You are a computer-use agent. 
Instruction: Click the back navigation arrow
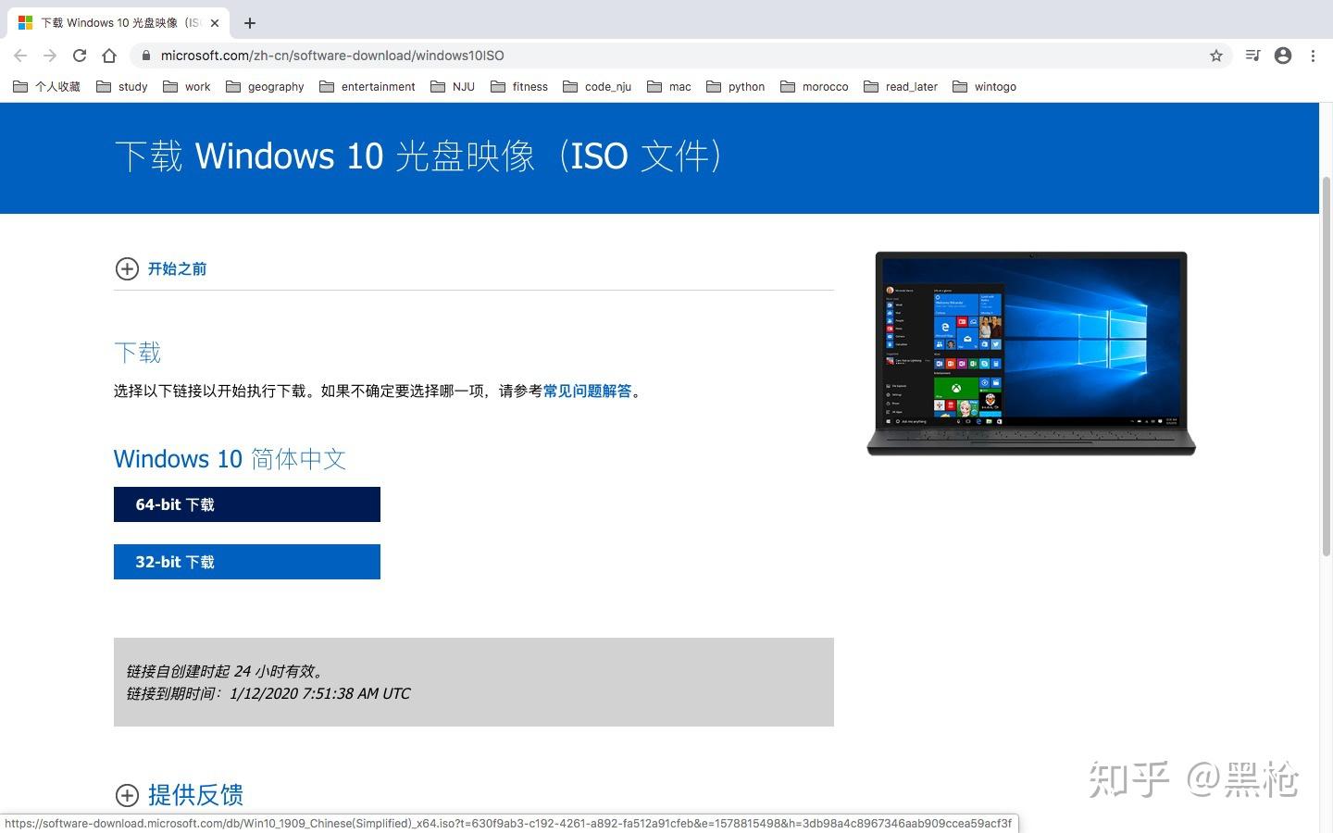20,56
